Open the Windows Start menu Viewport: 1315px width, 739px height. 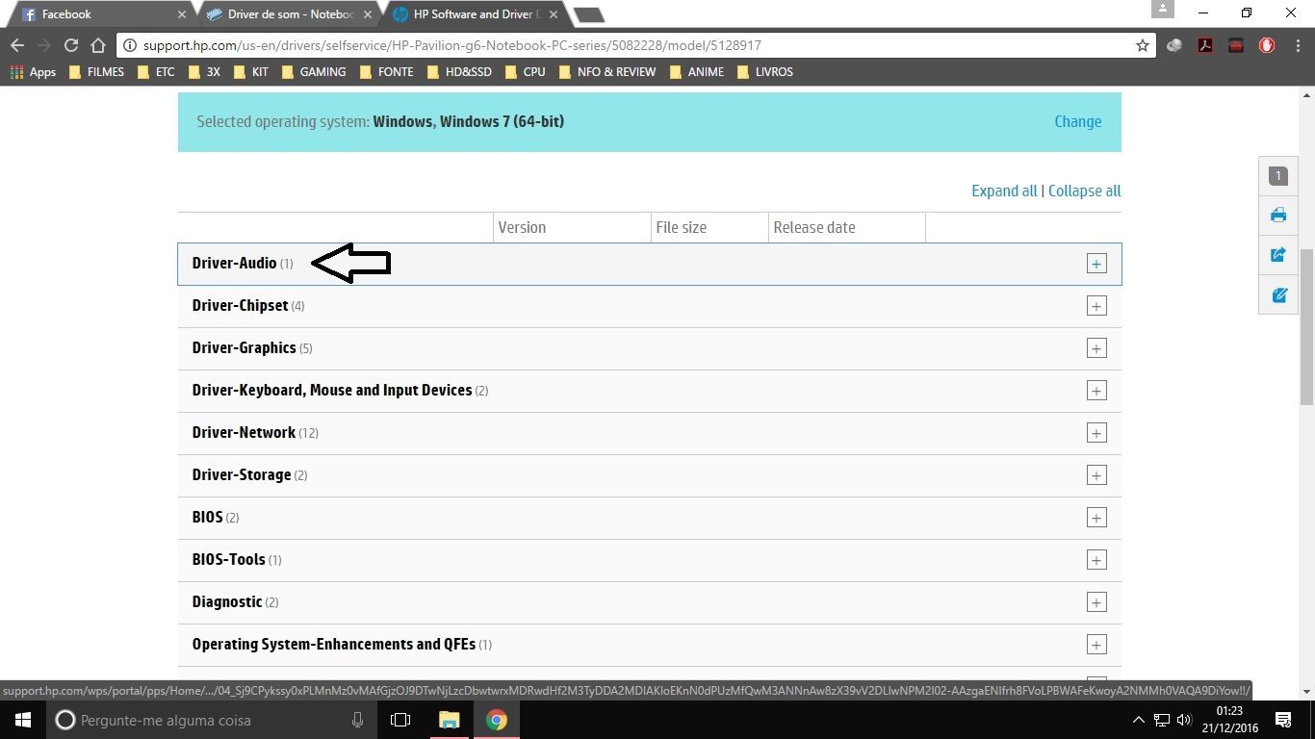(22, 720)
